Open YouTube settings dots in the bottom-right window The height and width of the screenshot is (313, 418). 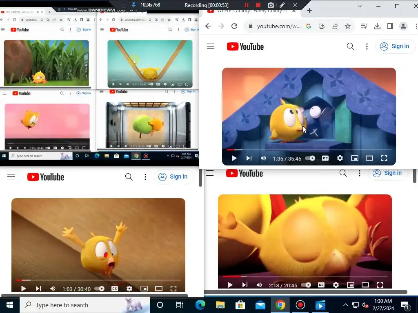359,173
